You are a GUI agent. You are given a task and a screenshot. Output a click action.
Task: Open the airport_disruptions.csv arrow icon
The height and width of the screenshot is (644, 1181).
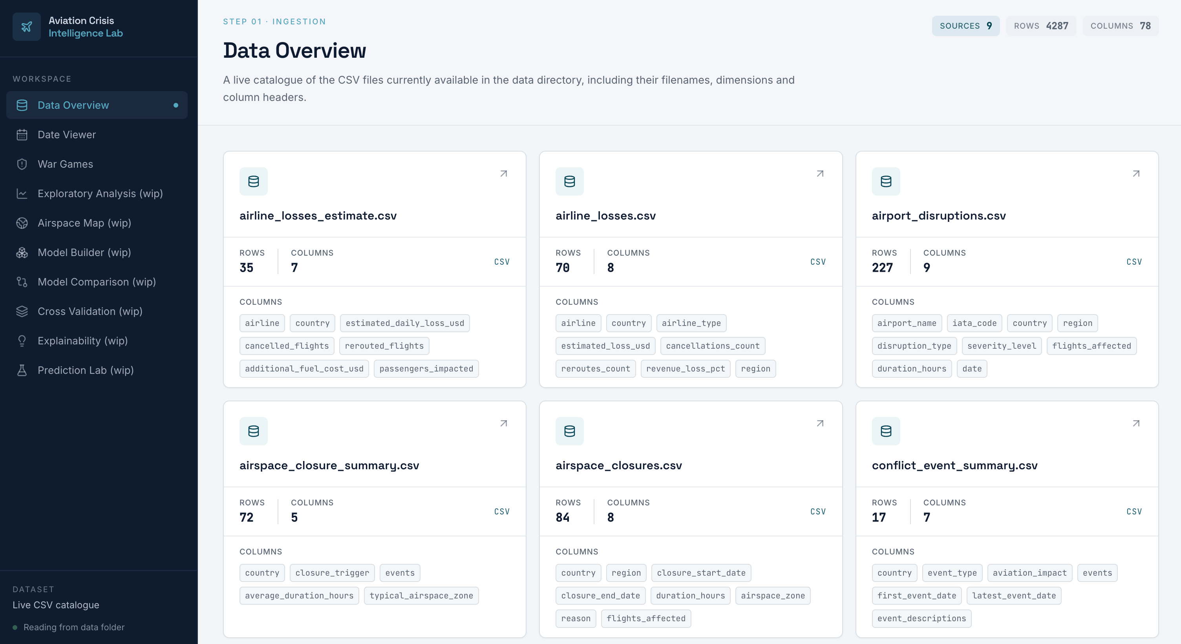(1135, 174)
